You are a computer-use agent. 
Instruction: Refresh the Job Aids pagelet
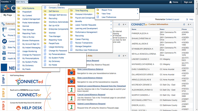tap(119, 55)
